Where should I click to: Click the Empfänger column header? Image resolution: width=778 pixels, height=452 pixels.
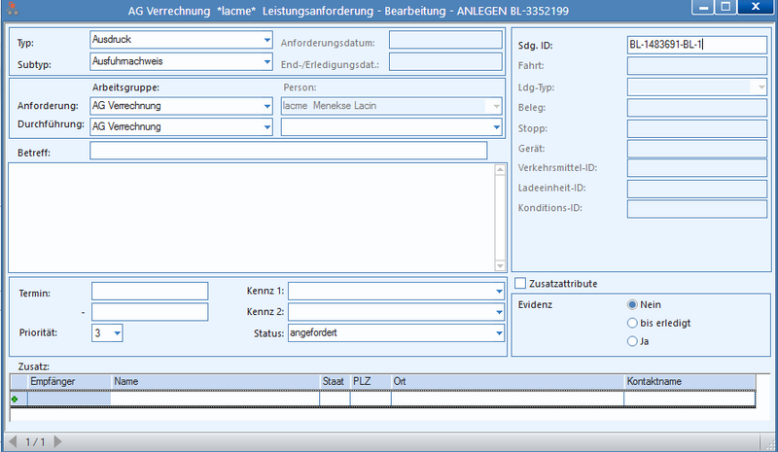[69, 382]
